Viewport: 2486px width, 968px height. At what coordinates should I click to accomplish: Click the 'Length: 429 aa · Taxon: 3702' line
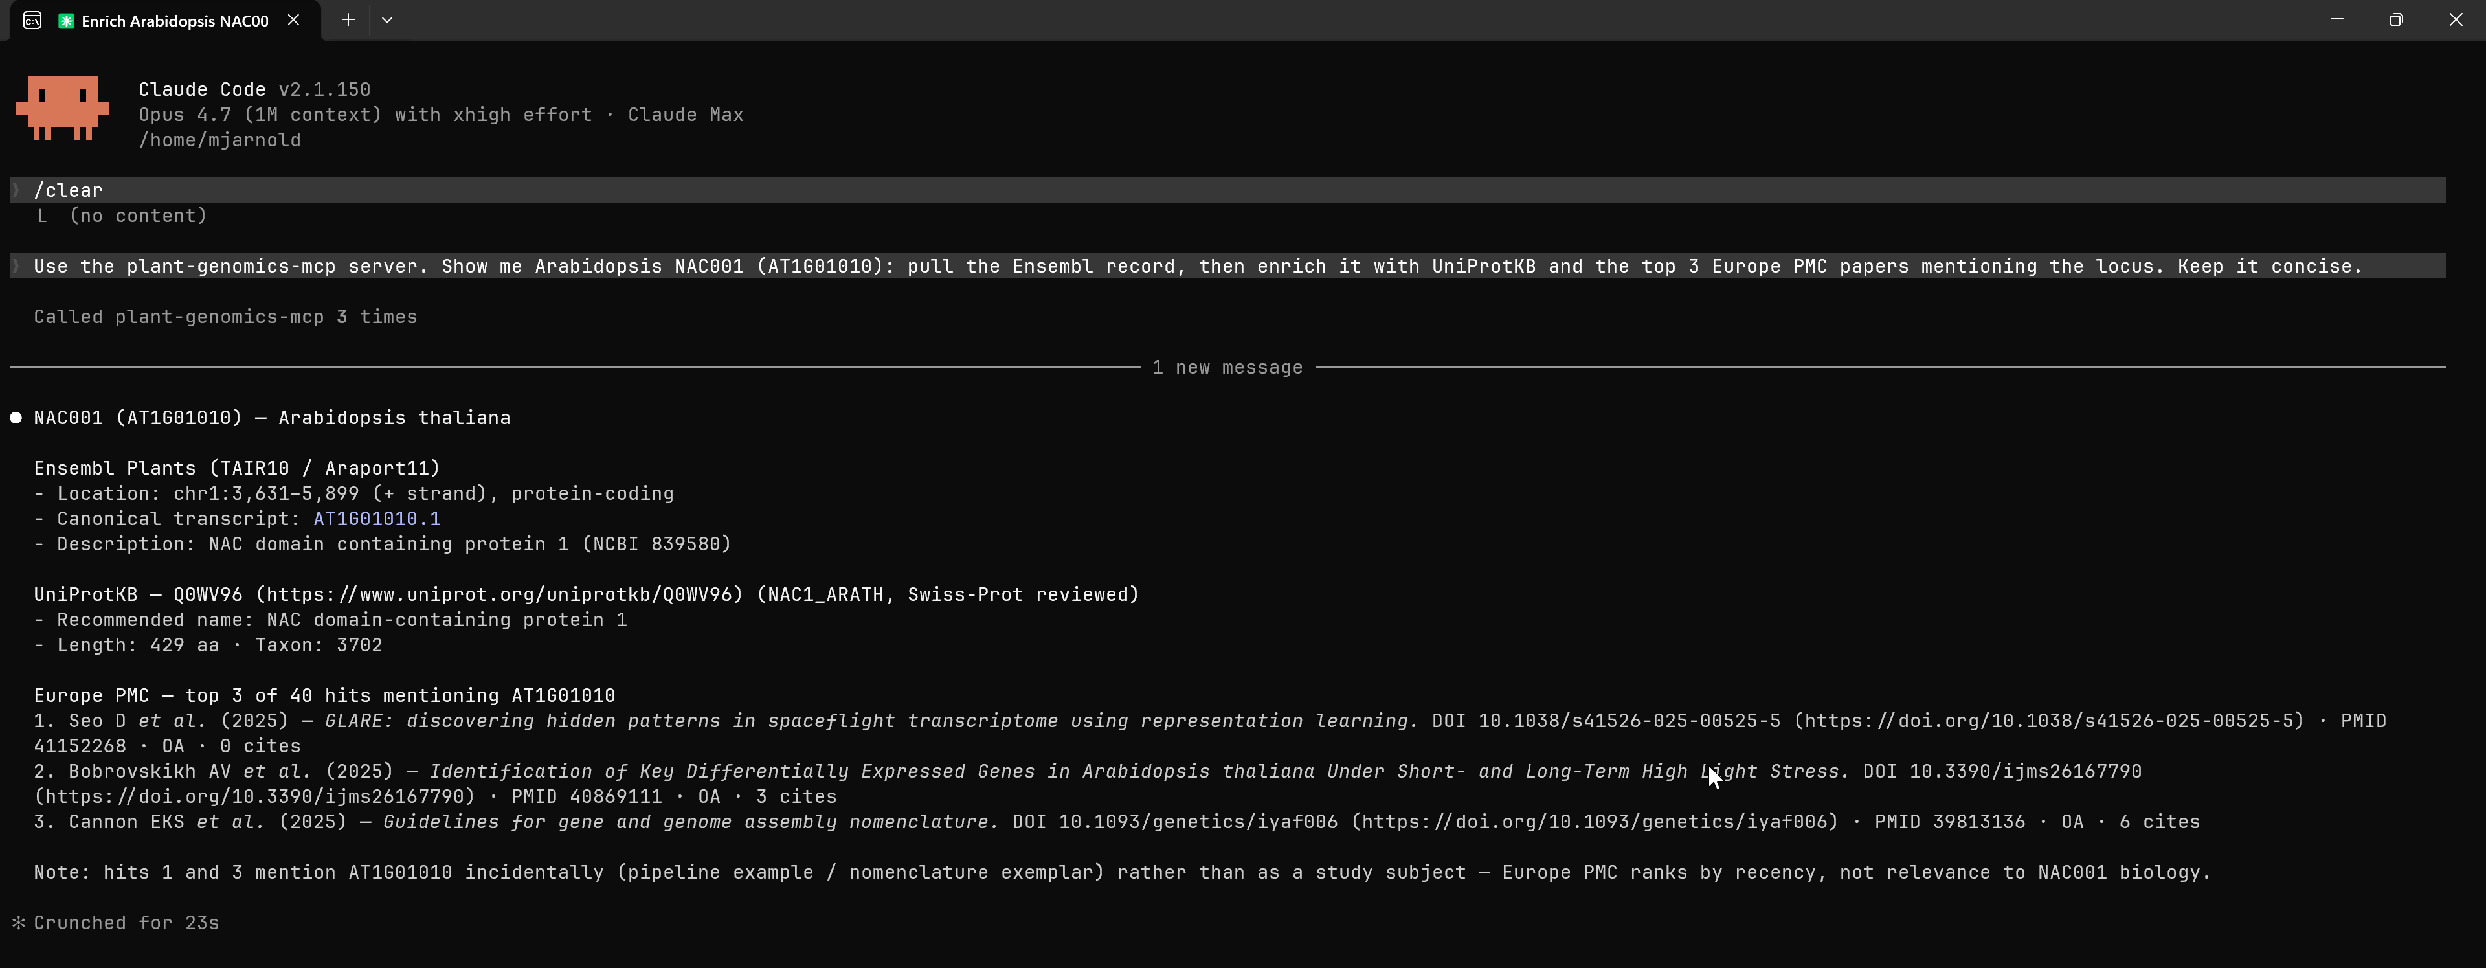208,645
